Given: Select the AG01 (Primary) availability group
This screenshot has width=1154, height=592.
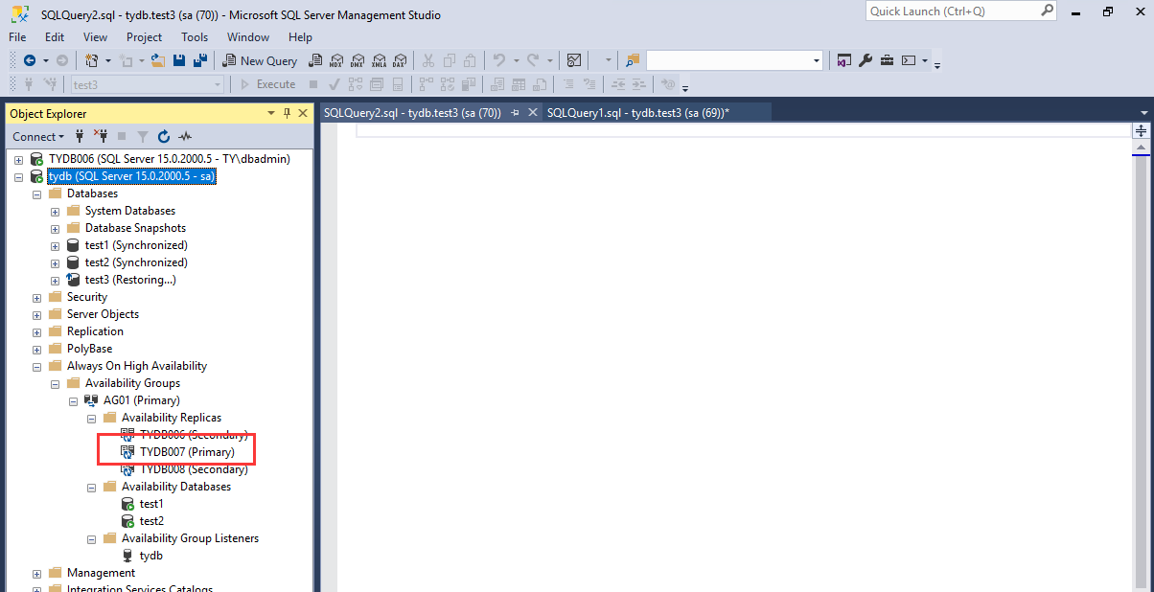Looking at the screenshot, I should (x=141, y=400).
